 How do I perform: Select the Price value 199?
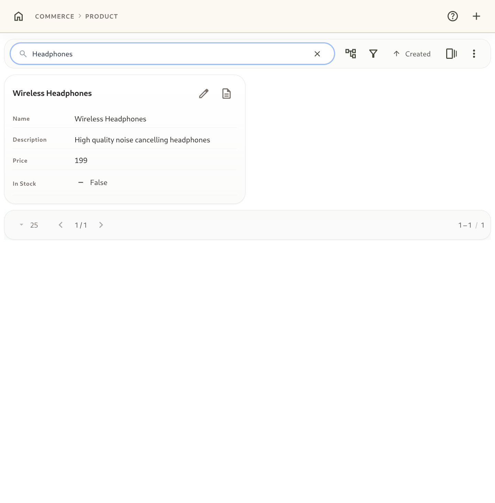click(x=81, y=161)
